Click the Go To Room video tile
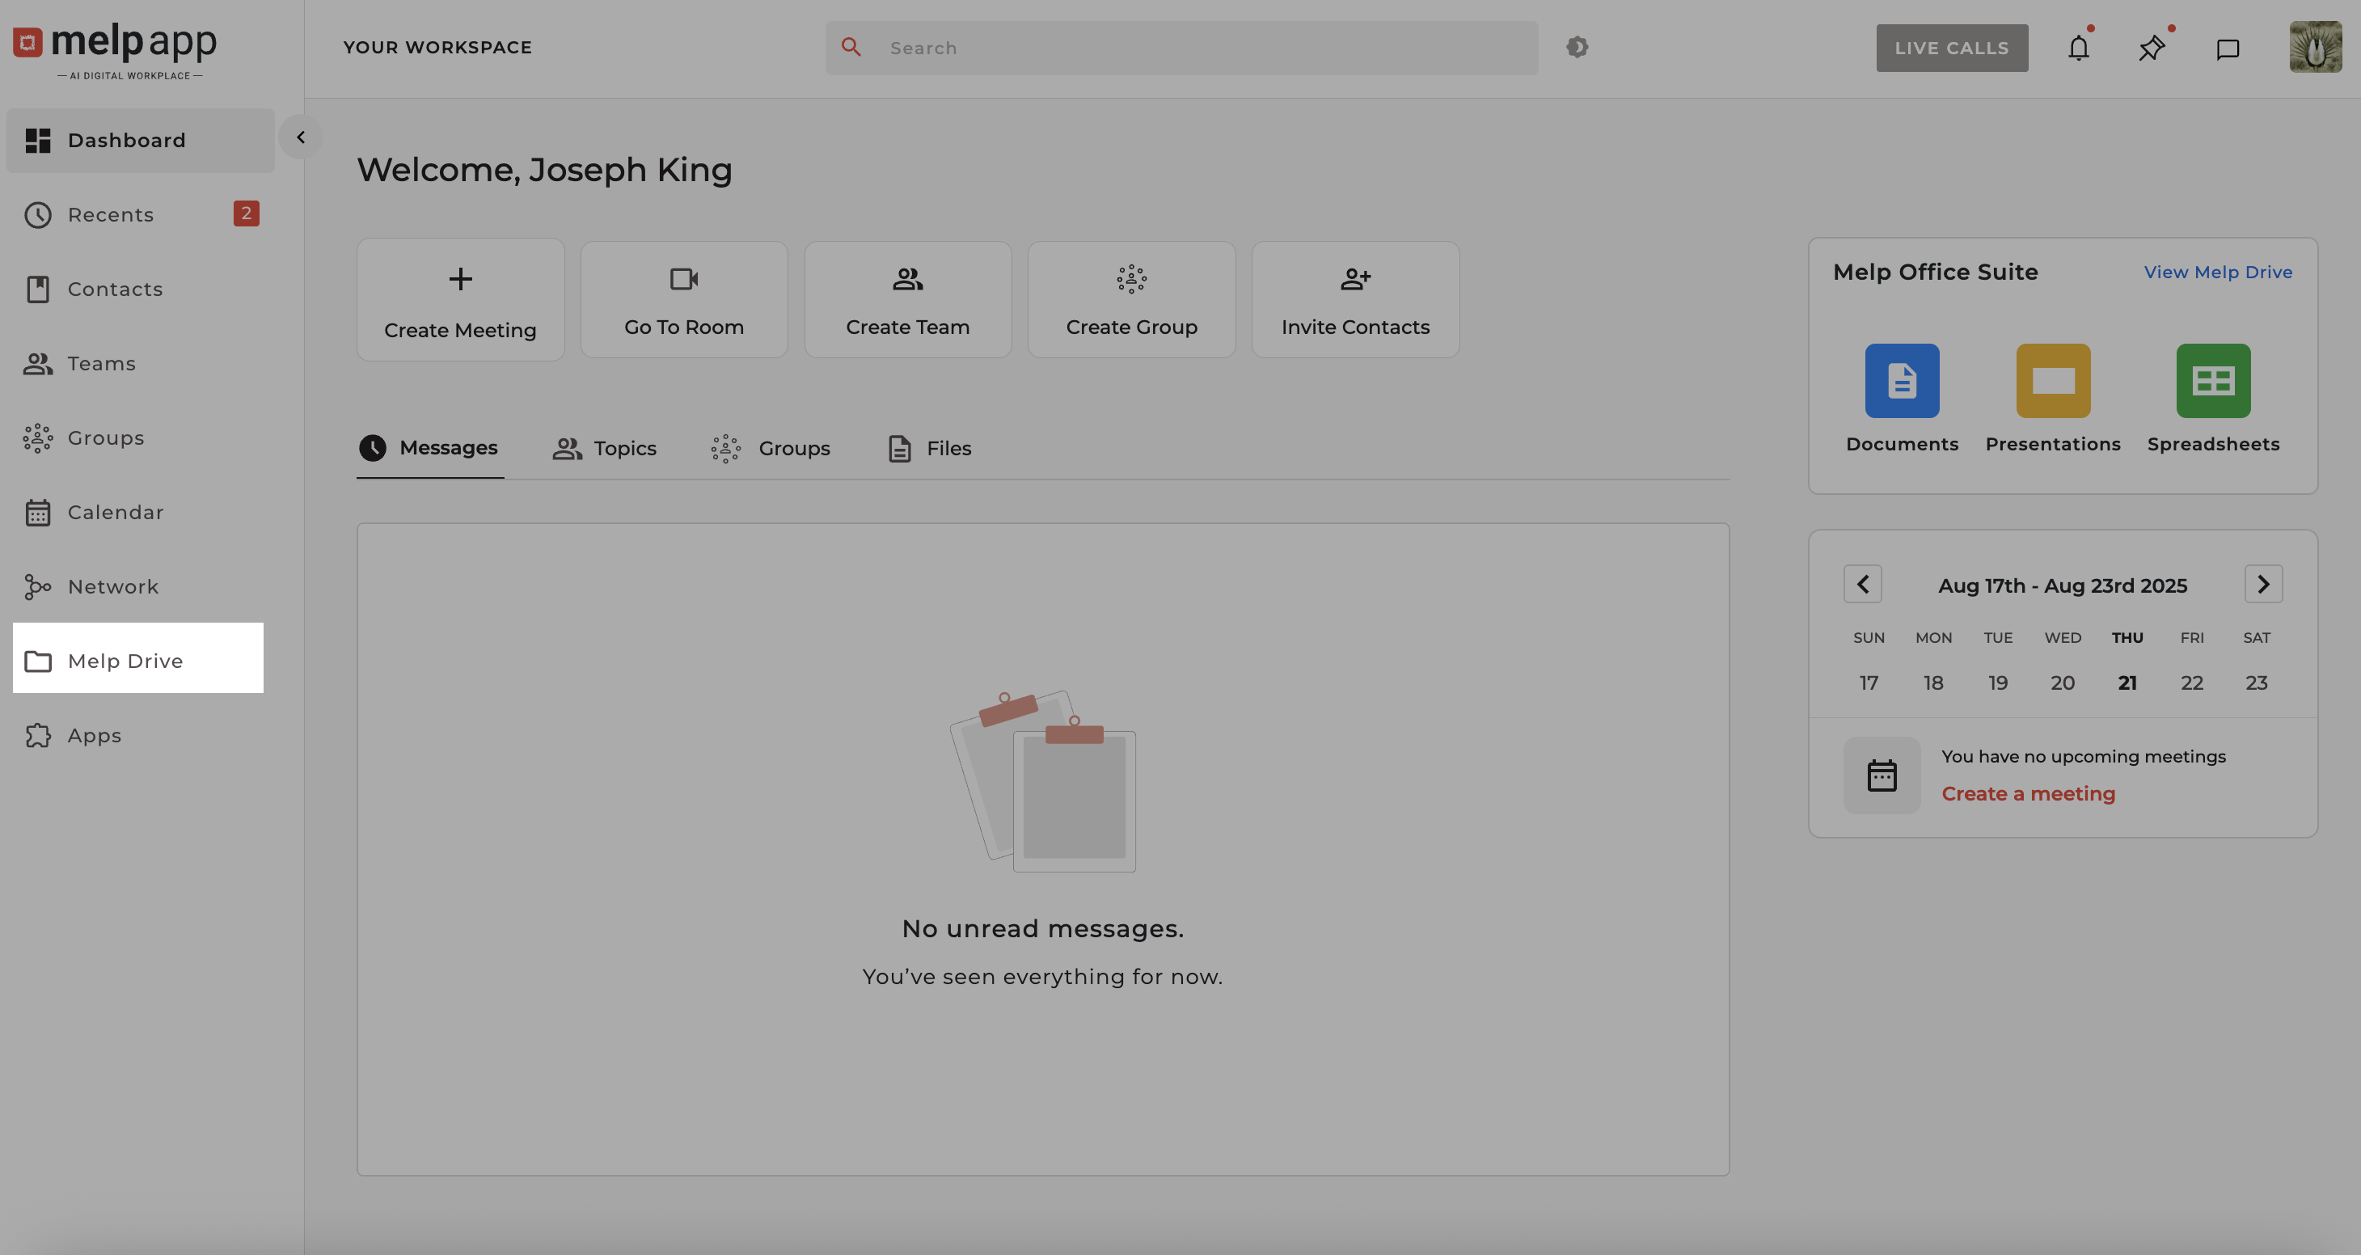The height and width of the screenshot is (1255, 2361). 684,300
